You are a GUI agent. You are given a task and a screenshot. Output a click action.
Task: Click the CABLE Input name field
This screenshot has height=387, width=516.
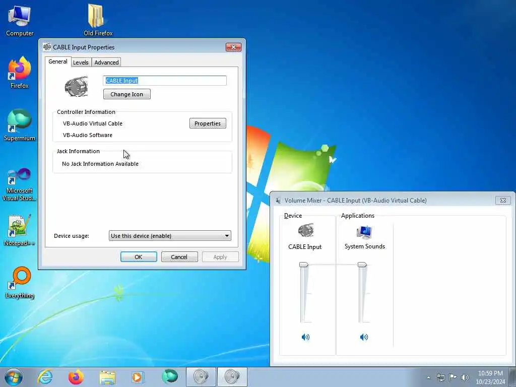pos(165,81)
